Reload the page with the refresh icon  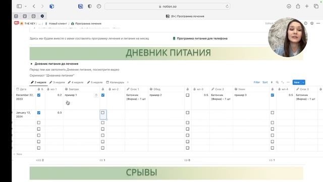227,7
